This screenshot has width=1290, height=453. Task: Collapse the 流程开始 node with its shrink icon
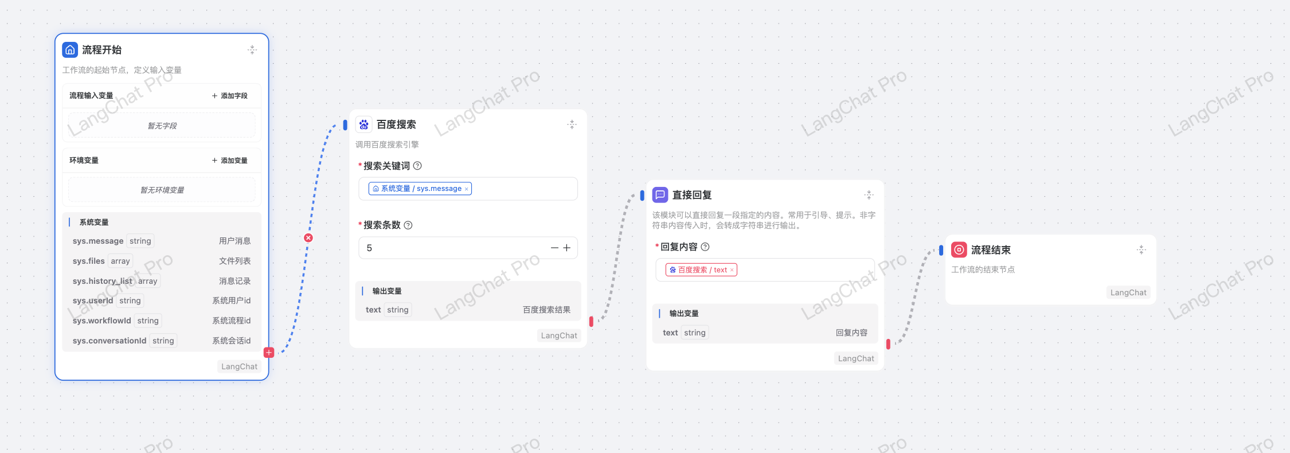coord(252,50)
